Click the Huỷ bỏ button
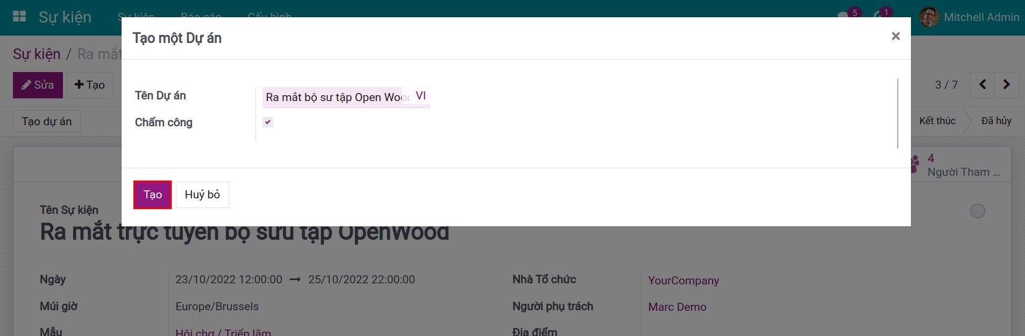This screenshot has width=1025, height=336. point(202,195)
